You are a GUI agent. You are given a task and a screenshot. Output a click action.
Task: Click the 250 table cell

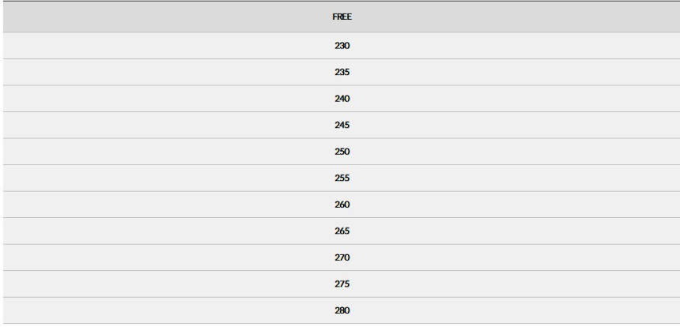[x=342, y=152]
